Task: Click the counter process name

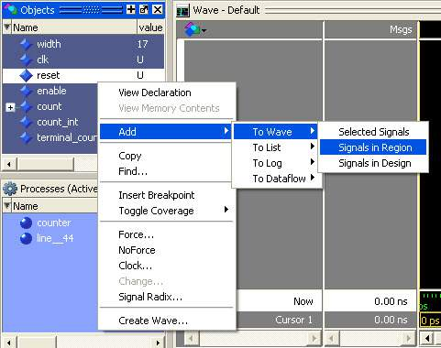Action: (x=54, y=223)
